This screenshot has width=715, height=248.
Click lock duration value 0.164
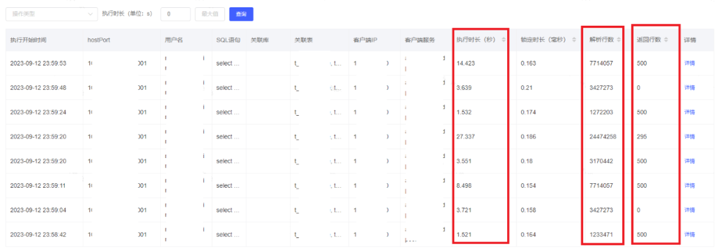528,234
